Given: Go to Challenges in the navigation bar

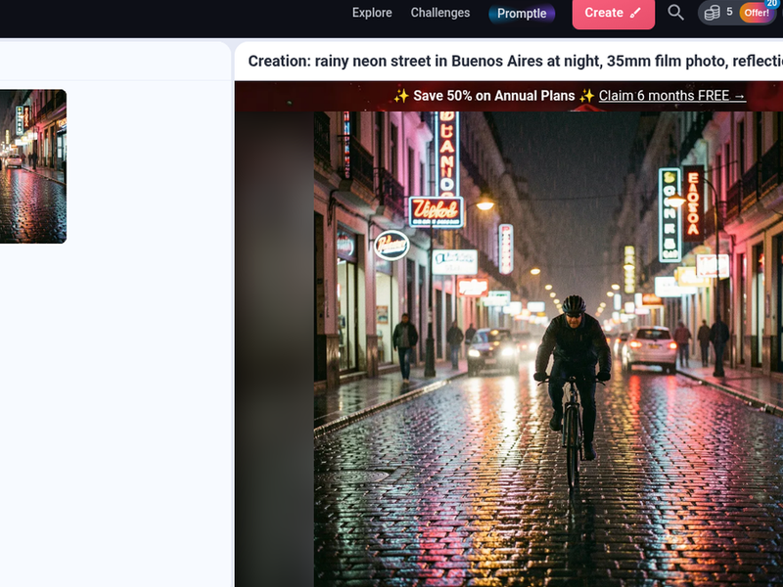Looking at the screenshot, I should tap(439, 13).
